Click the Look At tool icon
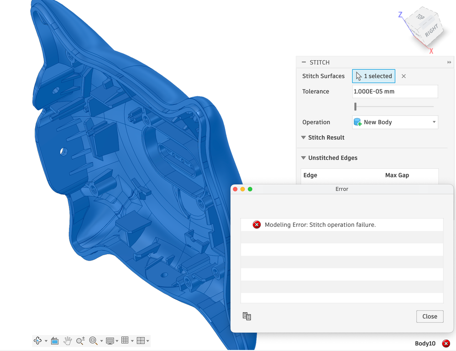This screenshot has height=351, width=456. [55, 341]
